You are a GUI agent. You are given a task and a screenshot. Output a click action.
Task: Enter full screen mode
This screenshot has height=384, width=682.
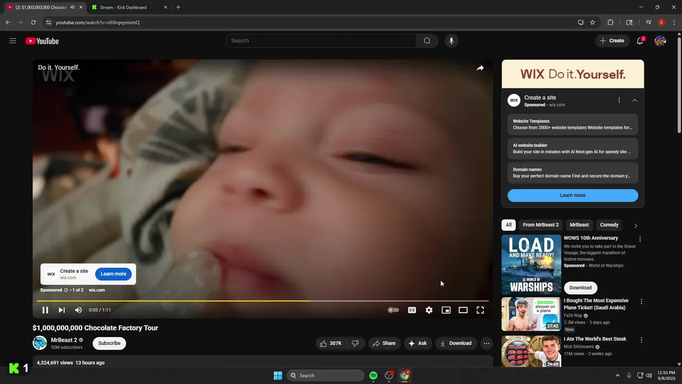click(480, 310)
